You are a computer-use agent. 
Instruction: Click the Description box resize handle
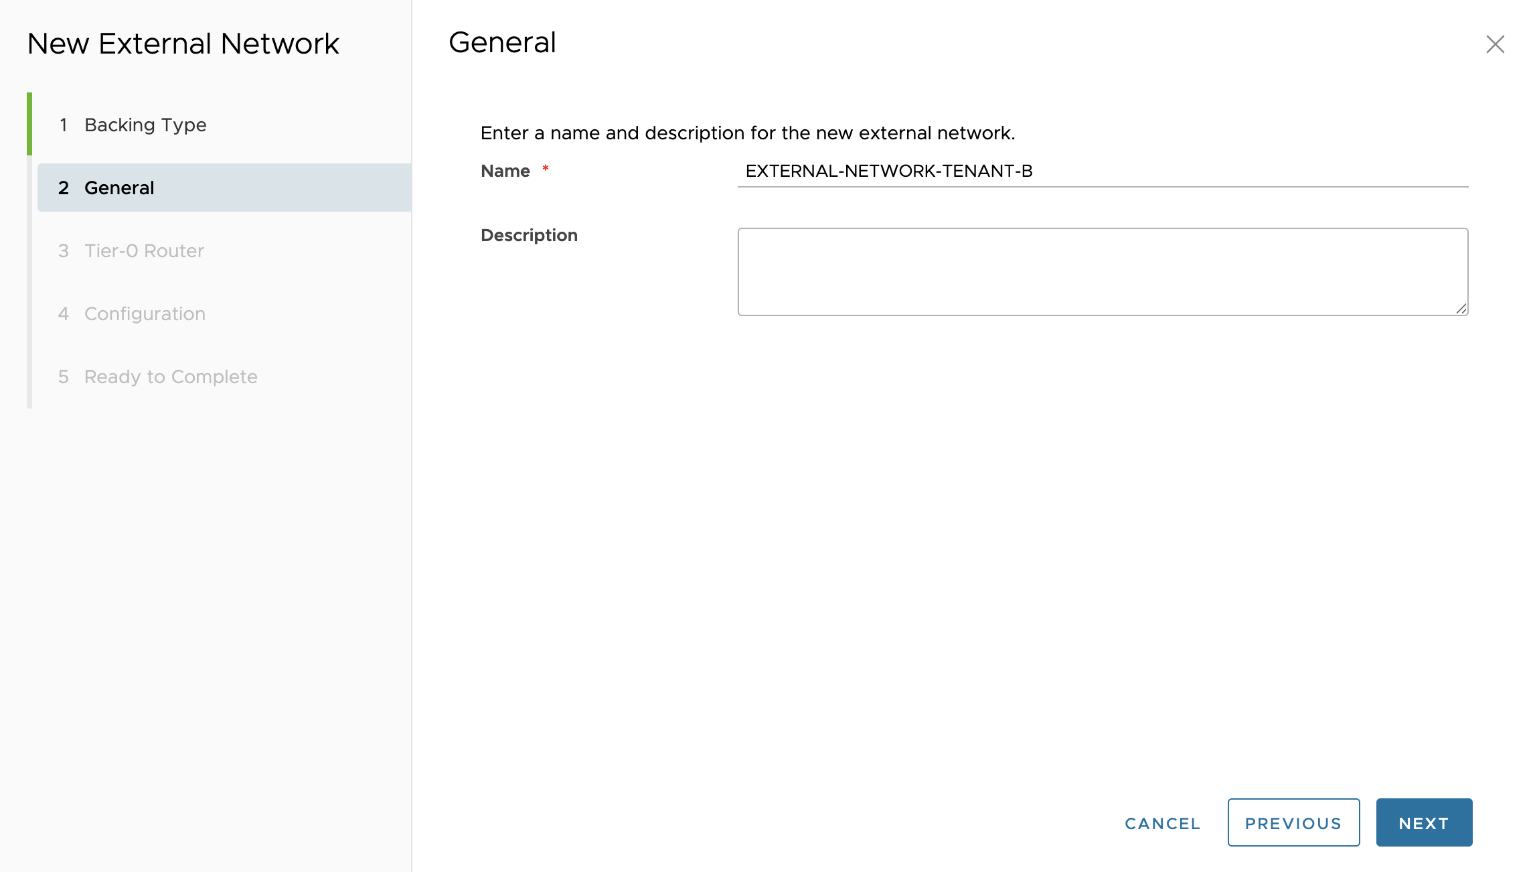[1461, 309]
